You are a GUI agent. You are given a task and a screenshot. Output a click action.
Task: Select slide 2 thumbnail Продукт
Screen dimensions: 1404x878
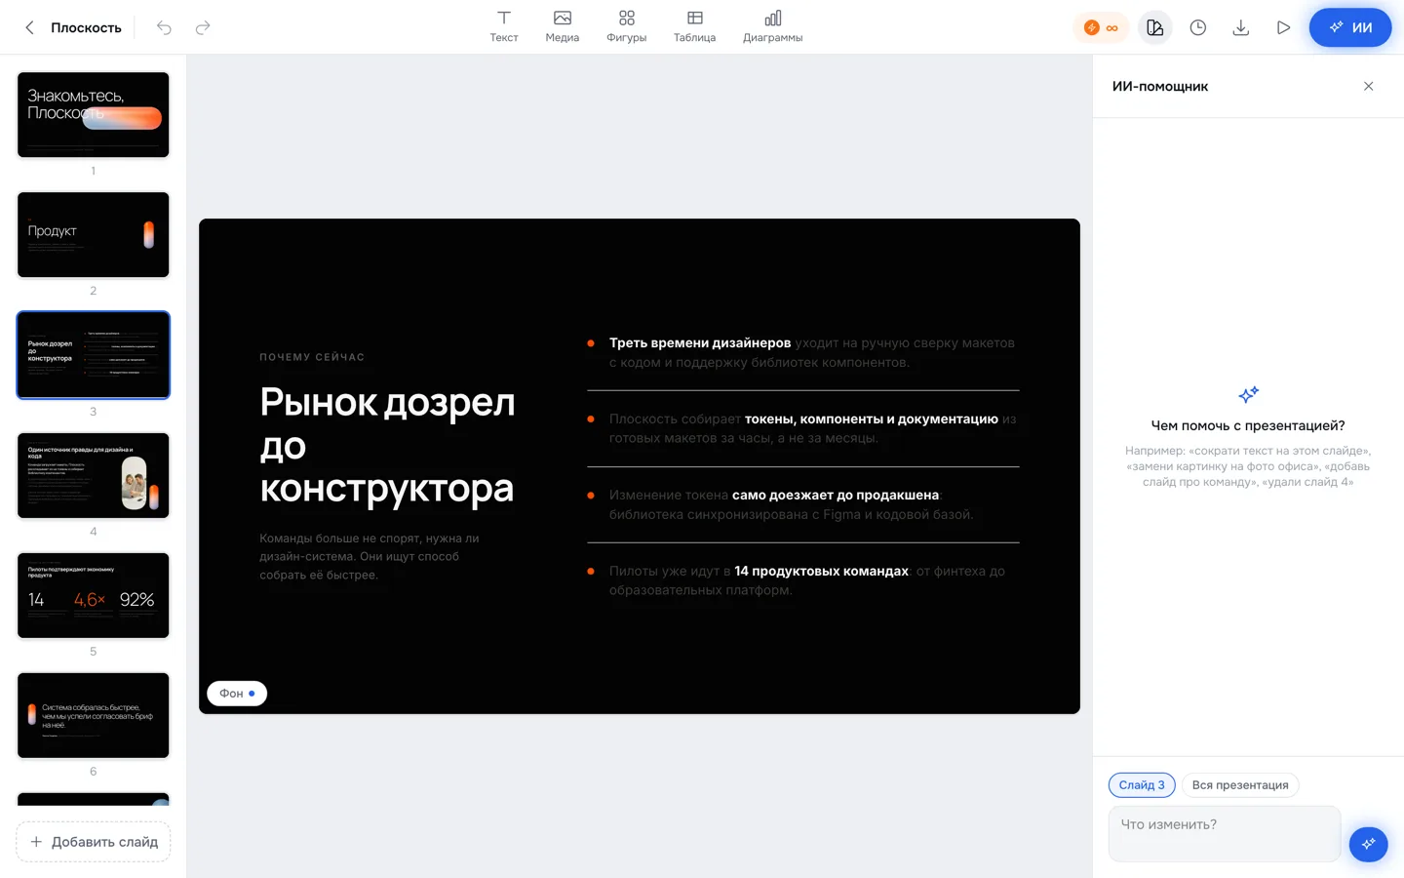click(x=94, y=235)
